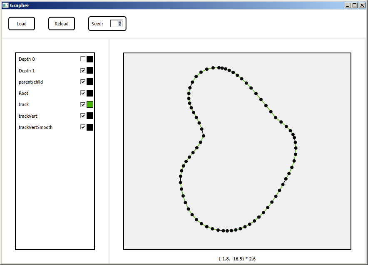Uncheck the trackVertSmooth checkbox

pos(83,127)
